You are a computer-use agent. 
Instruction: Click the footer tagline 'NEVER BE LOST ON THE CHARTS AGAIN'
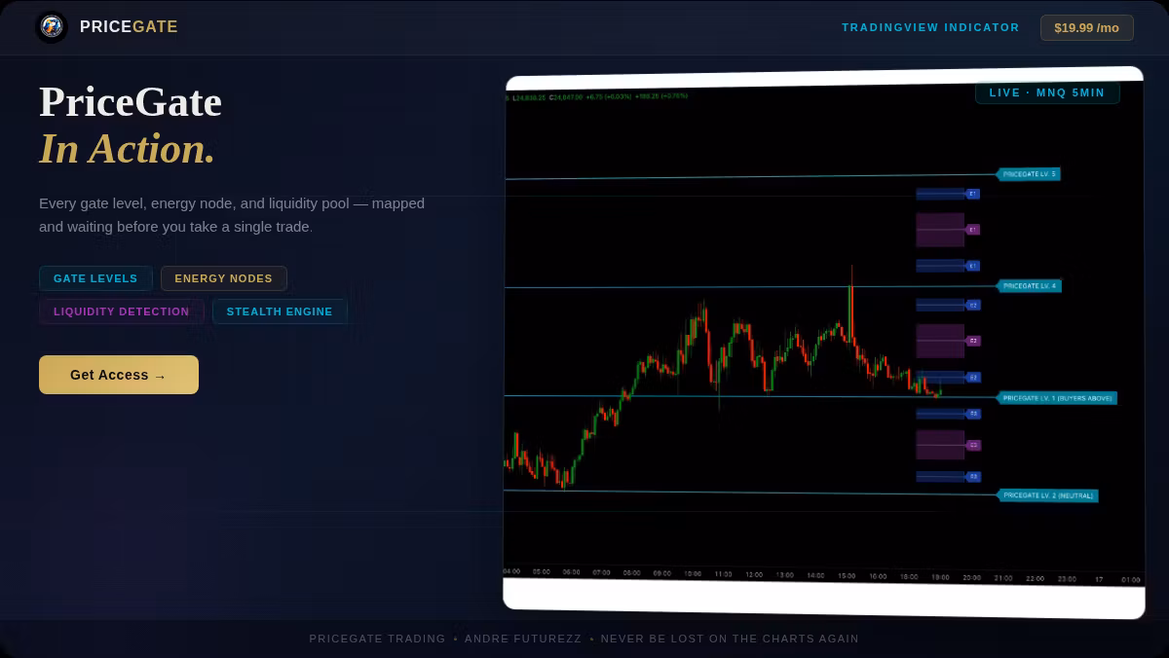[730, 639]
